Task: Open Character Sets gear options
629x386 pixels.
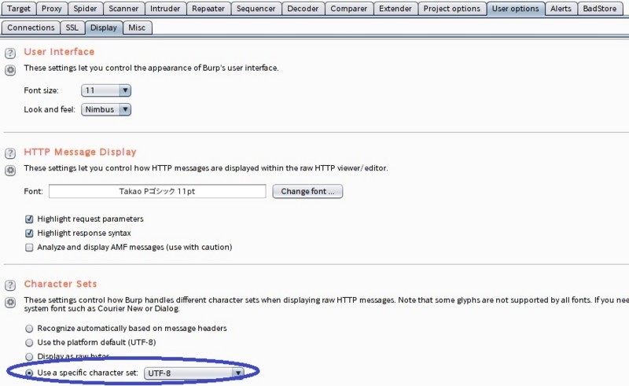Action: click(x=10, y=302)
